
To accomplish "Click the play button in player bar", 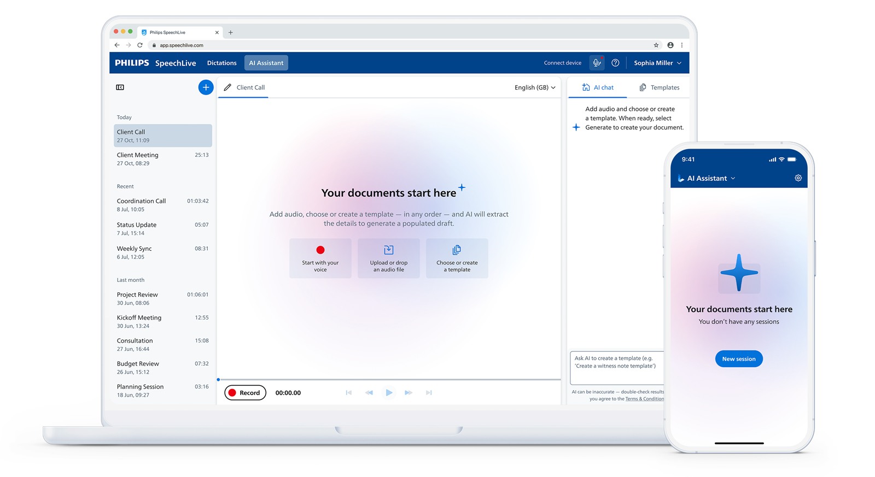I will pos(389,393).
